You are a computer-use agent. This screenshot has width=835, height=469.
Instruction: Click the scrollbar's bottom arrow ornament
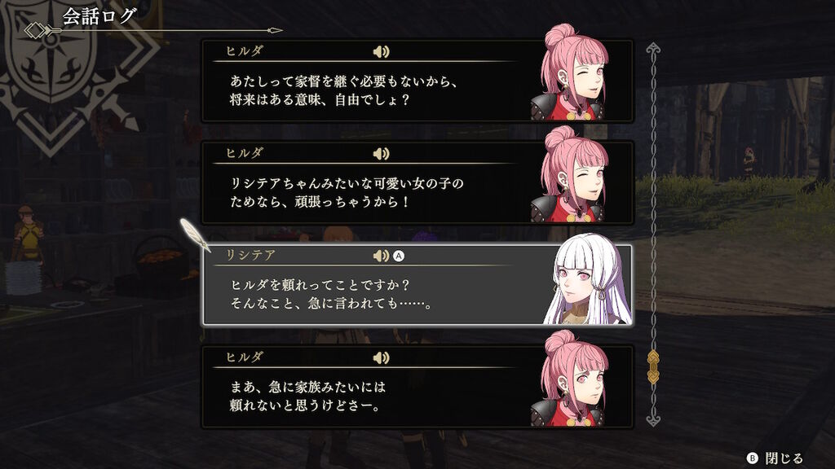(653, 419)
